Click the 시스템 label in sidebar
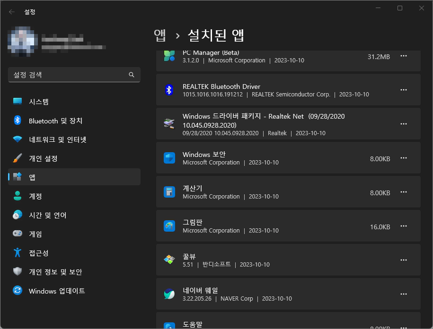This screenshot has width=433, height=329. [39, 102]
